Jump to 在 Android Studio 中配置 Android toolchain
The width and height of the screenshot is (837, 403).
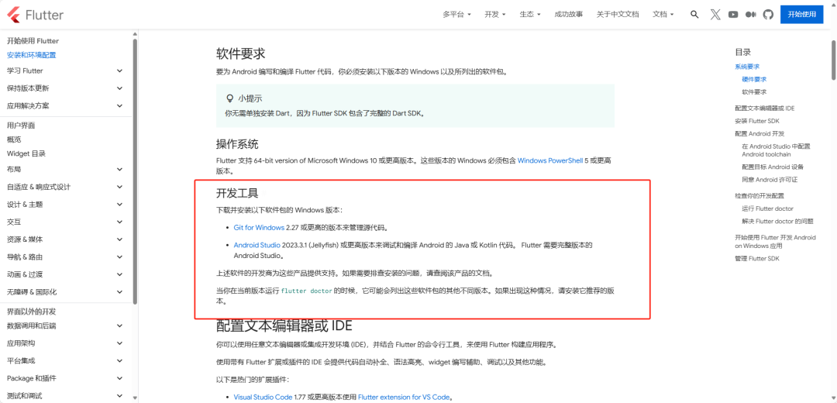point(776,150)
